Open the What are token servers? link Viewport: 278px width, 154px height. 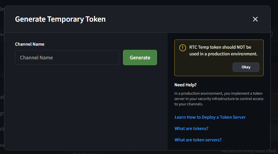pyautogui.click(x=198, y=140)
